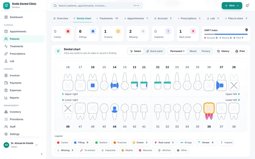Open chart History
Image resolution: width=255 pixels, height=159 pixels.
point(223,51)
